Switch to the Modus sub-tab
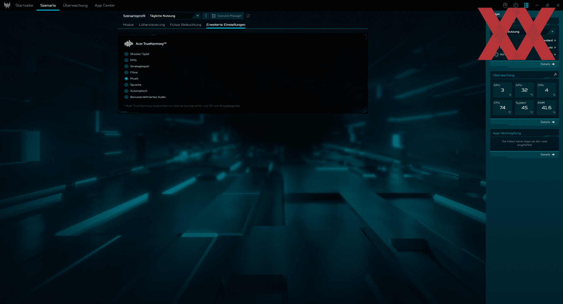Screen dimensions: 563x304 pyautogui.click(x=128, y=25)
